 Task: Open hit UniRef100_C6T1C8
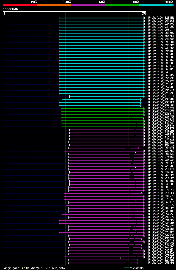click(x=161, y=21)
